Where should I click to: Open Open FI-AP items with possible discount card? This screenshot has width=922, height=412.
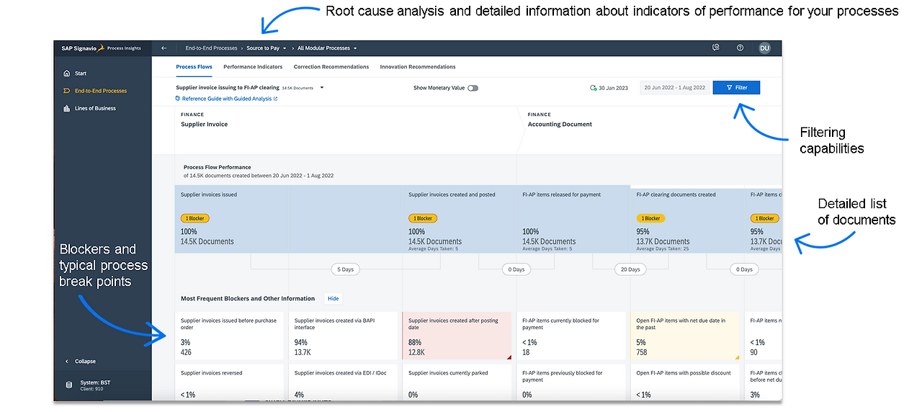point(685,382)
